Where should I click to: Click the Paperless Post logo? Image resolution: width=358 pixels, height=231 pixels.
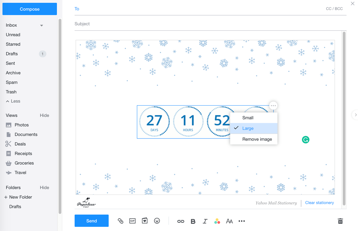tap(86, 202)
